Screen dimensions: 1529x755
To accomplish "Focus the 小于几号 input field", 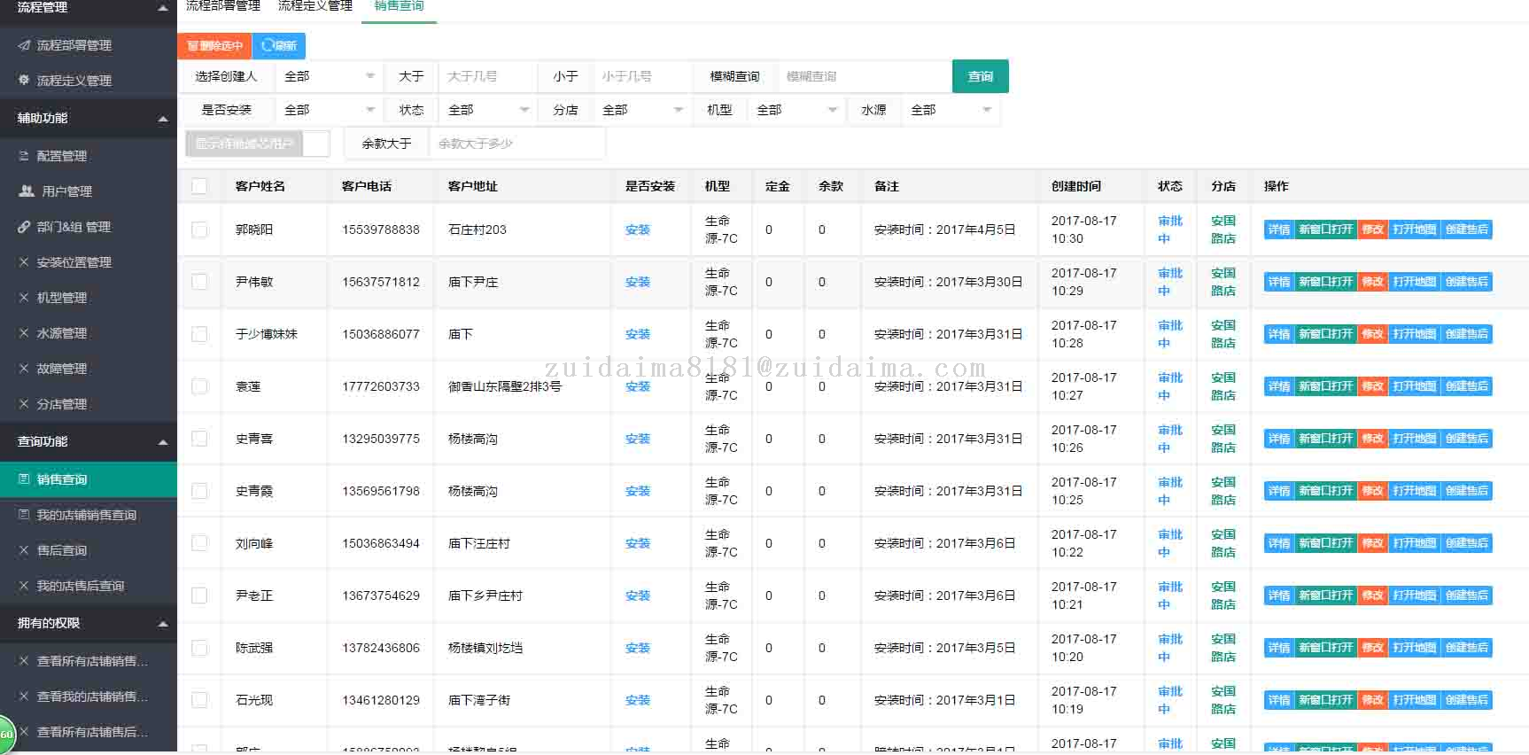I will click(642, 76).
